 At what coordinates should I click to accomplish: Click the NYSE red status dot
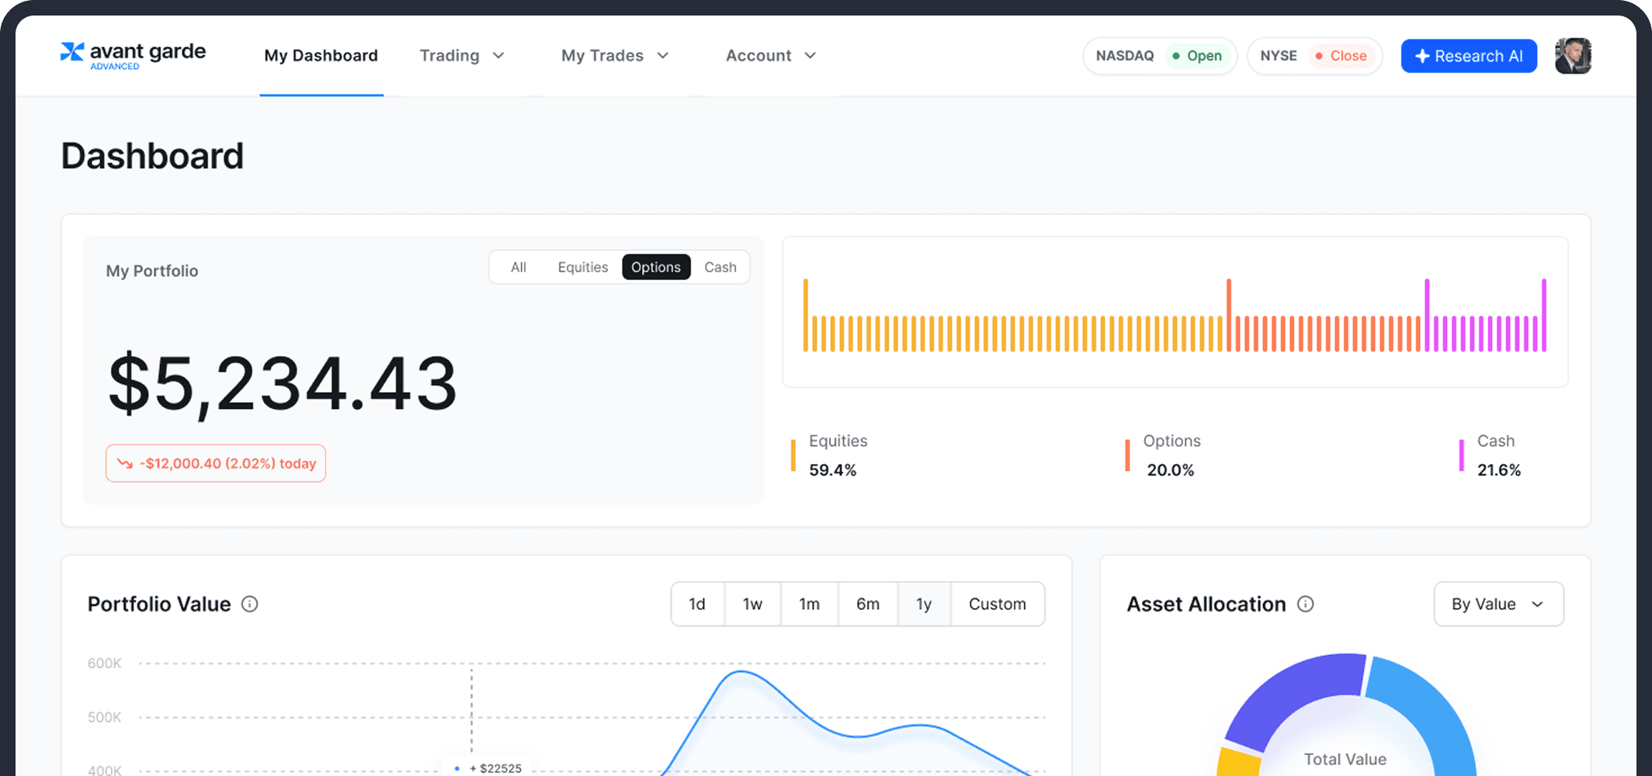(1319, 56)
